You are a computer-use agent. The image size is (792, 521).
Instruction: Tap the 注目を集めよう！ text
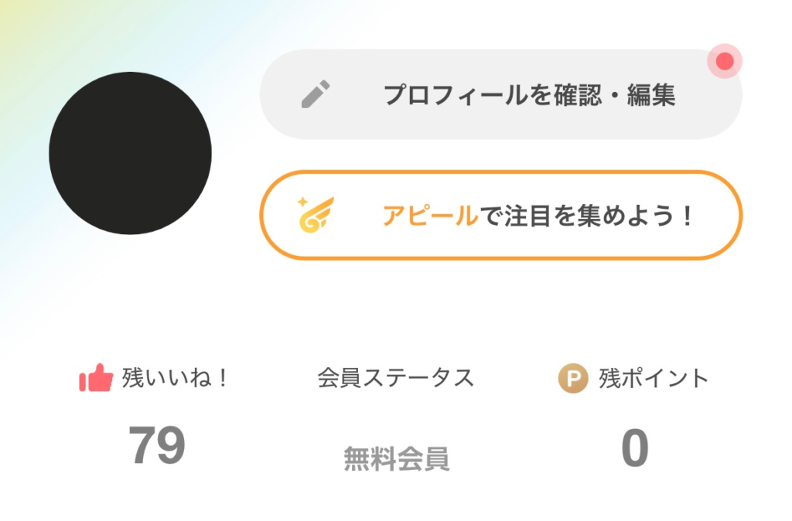[x=598, y=216]
